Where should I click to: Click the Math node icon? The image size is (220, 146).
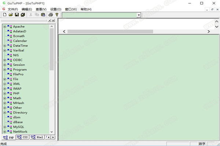click(x=10, y=98)
